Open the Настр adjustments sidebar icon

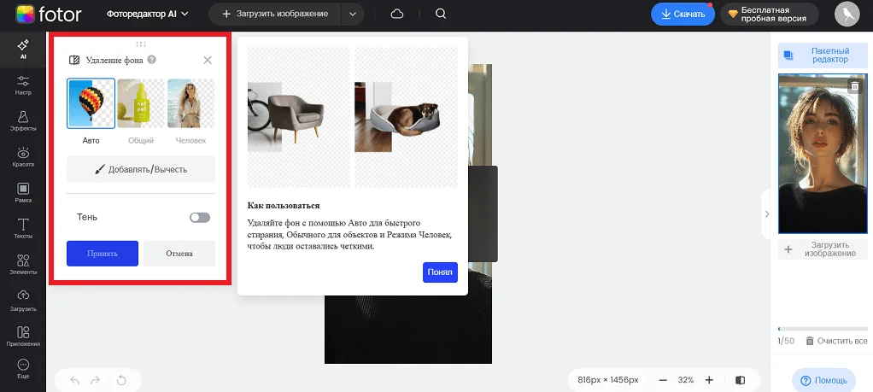pos(23,85)
